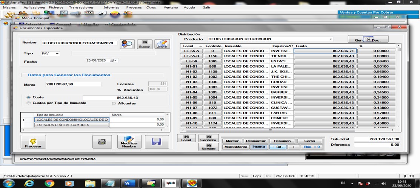Click the gold boxes icon in main toolbar
420x188 pixels.
click(10, 14)
